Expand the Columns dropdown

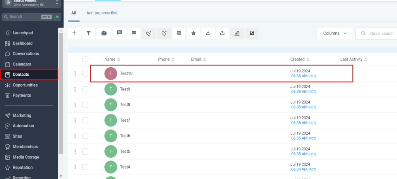pos(335,34)
